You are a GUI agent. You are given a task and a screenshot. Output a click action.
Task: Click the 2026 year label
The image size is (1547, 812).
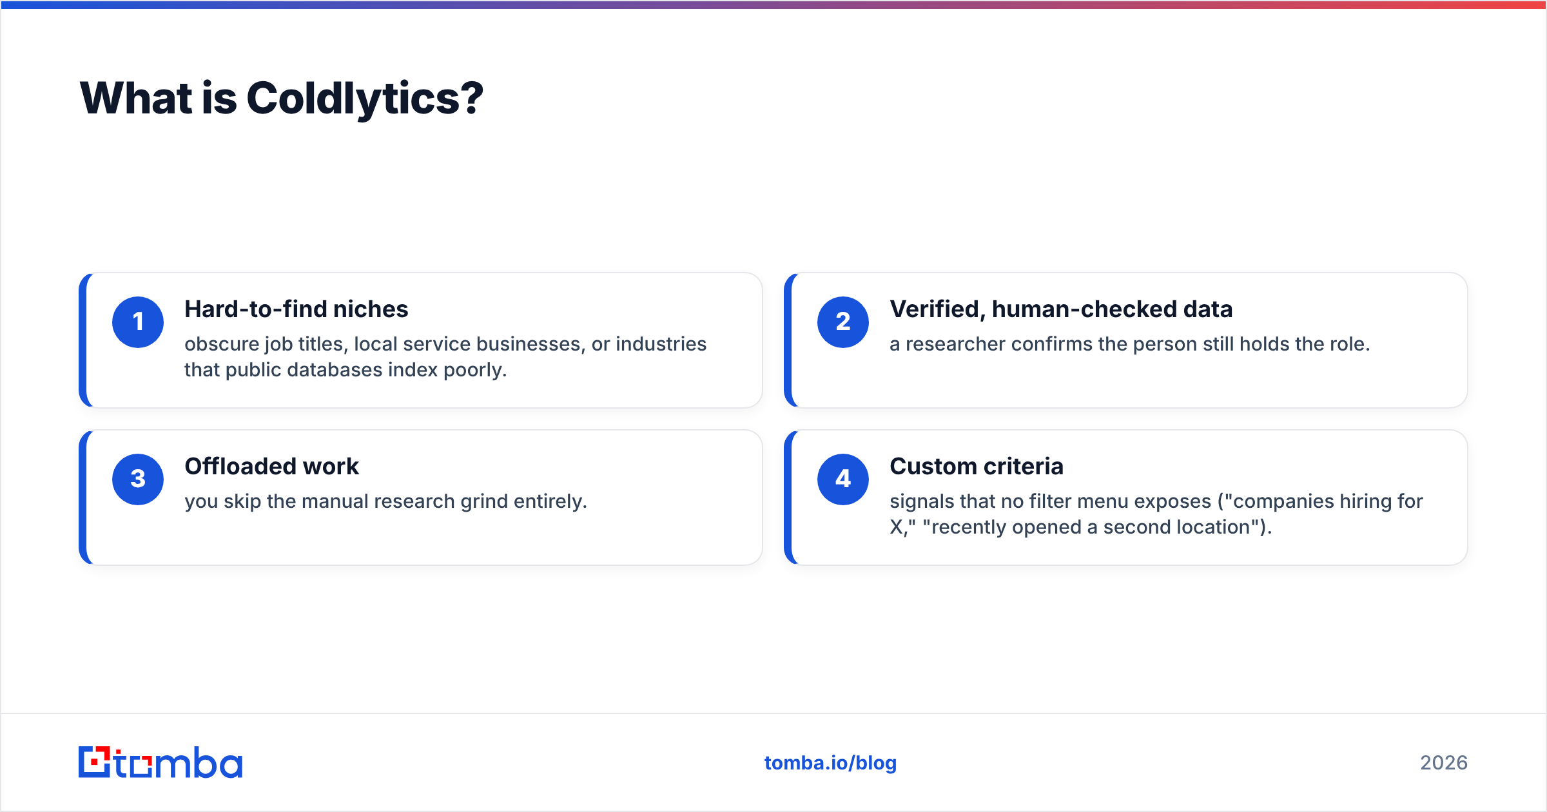[x=1444, y=763]
